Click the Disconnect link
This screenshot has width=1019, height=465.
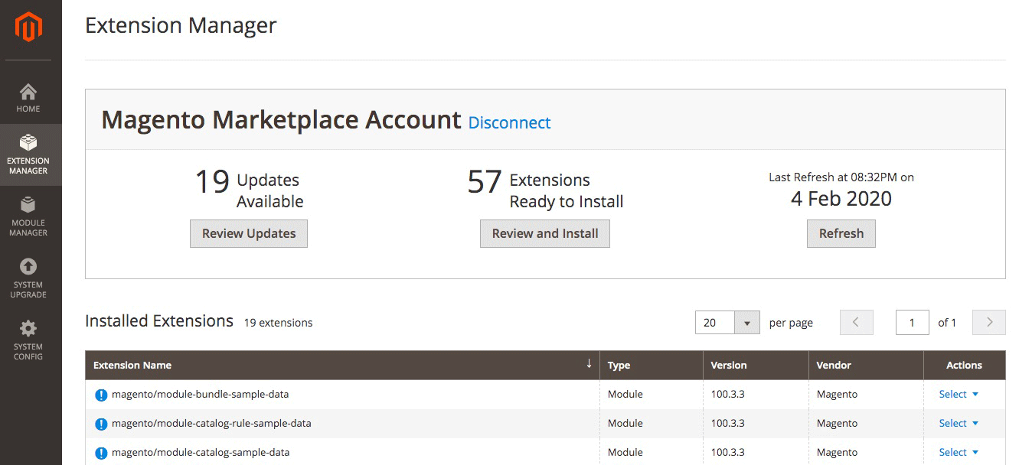pos(509,122)
